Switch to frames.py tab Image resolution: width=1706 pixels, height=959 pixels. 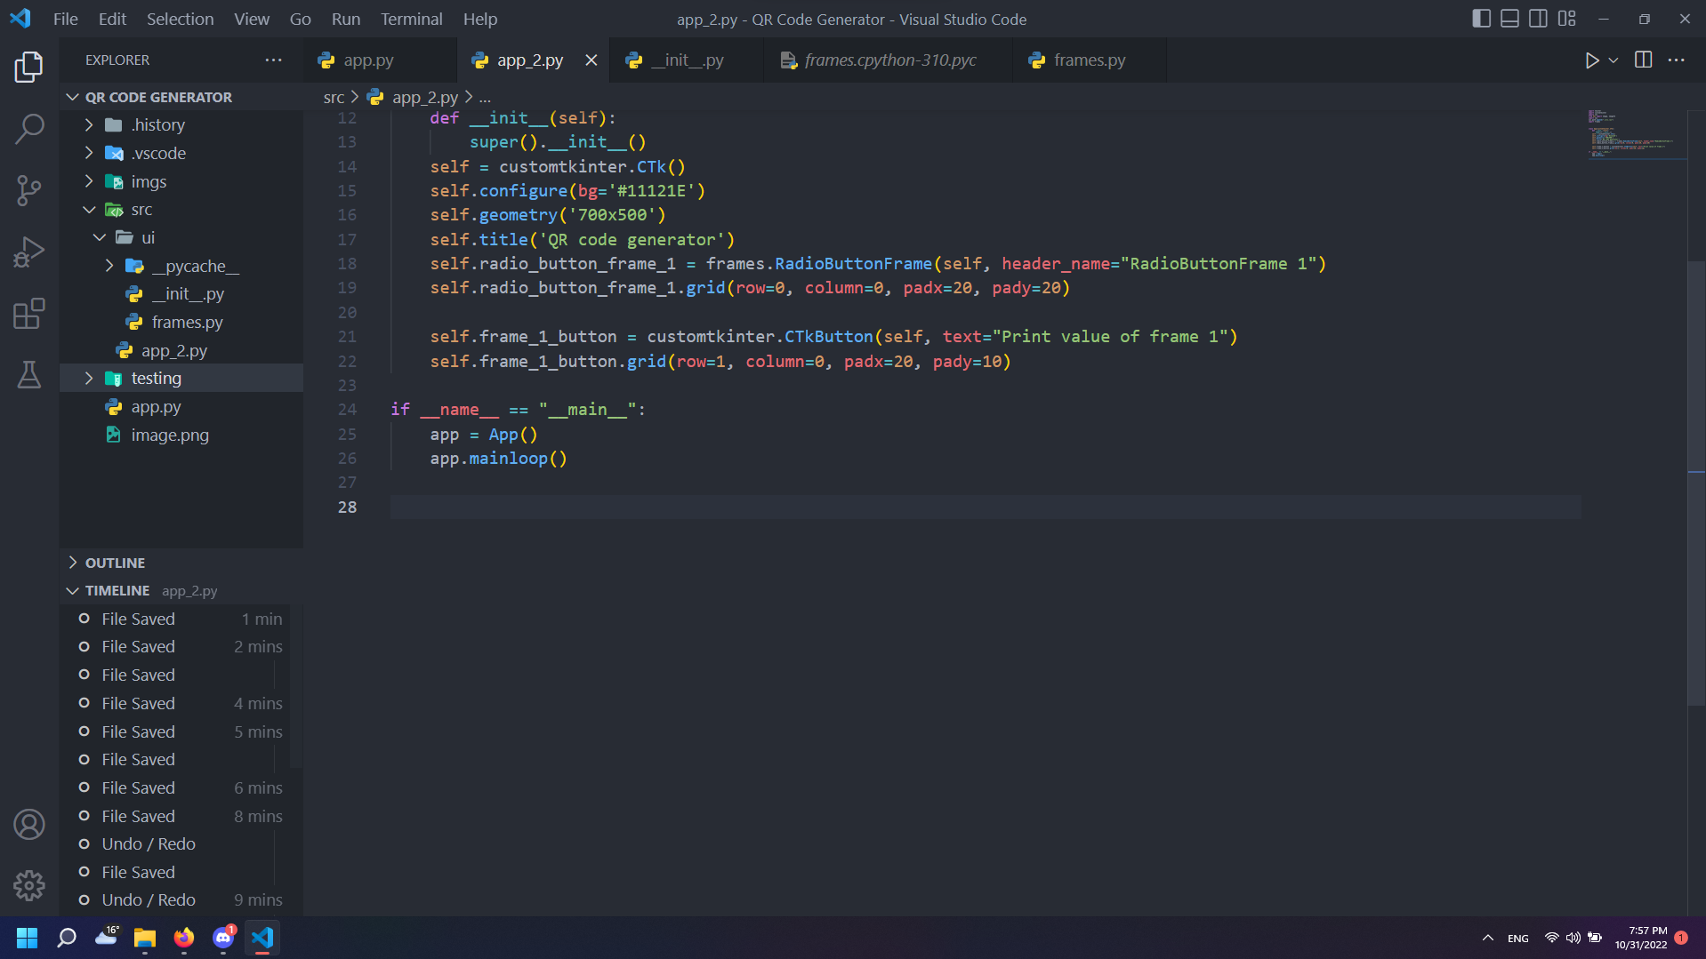coord(1089,60)
